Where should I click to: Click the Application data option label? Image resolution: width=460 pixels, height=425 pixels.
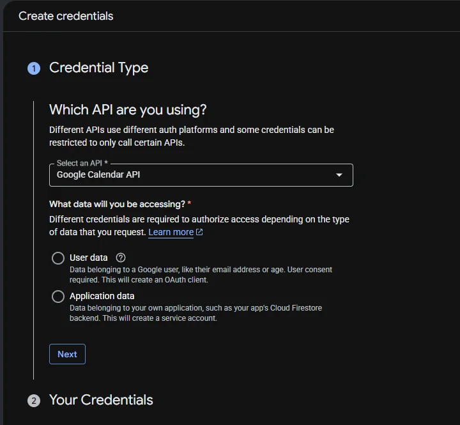(102, 296)
